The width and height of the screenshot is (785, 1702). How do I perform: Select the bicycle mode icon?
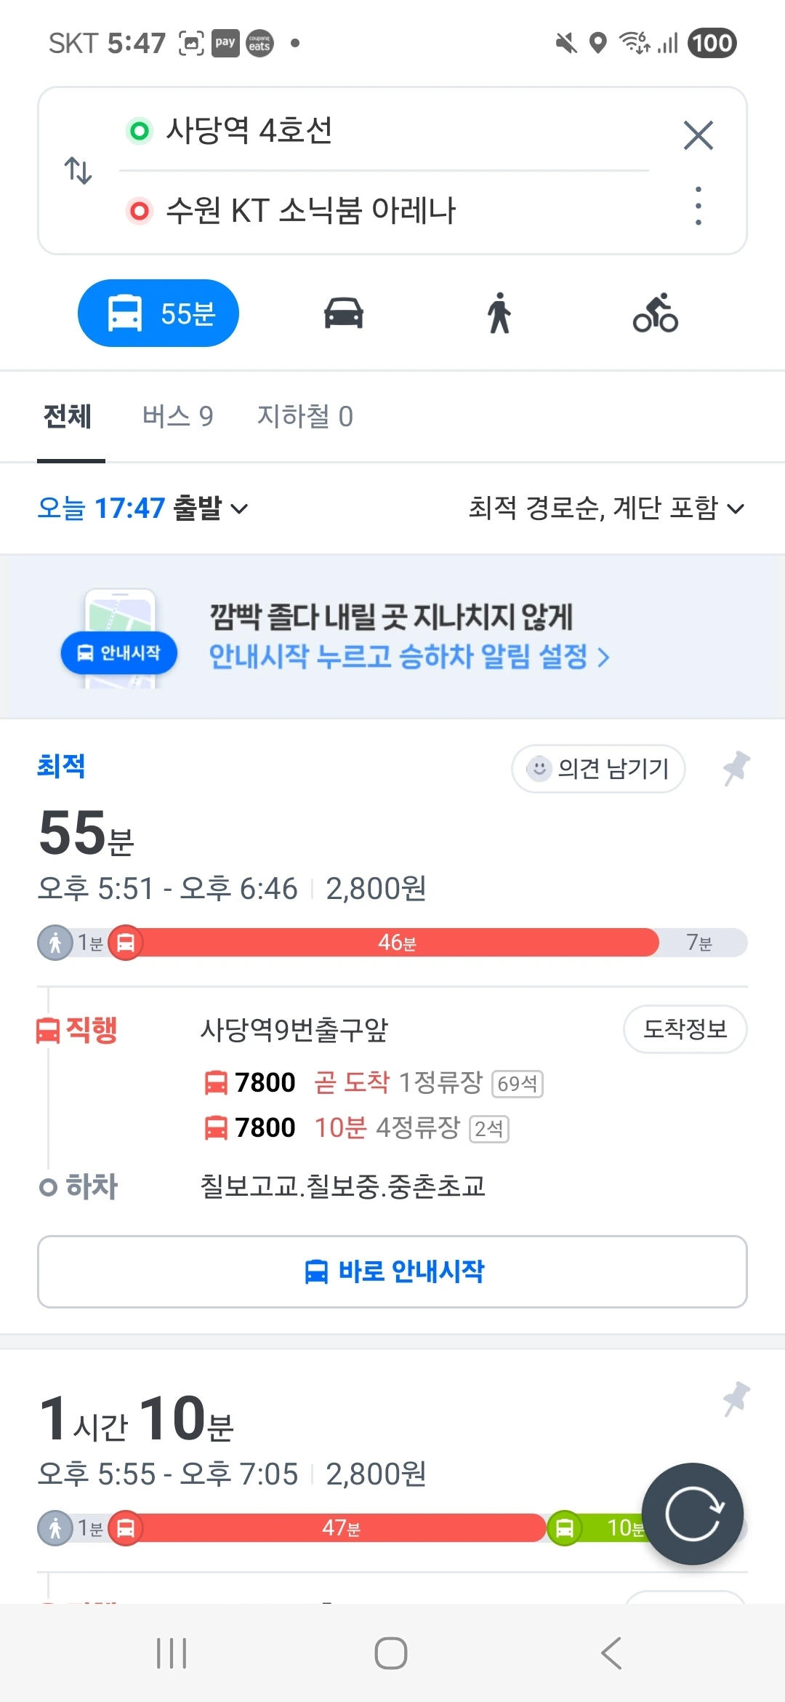point(656,313)
